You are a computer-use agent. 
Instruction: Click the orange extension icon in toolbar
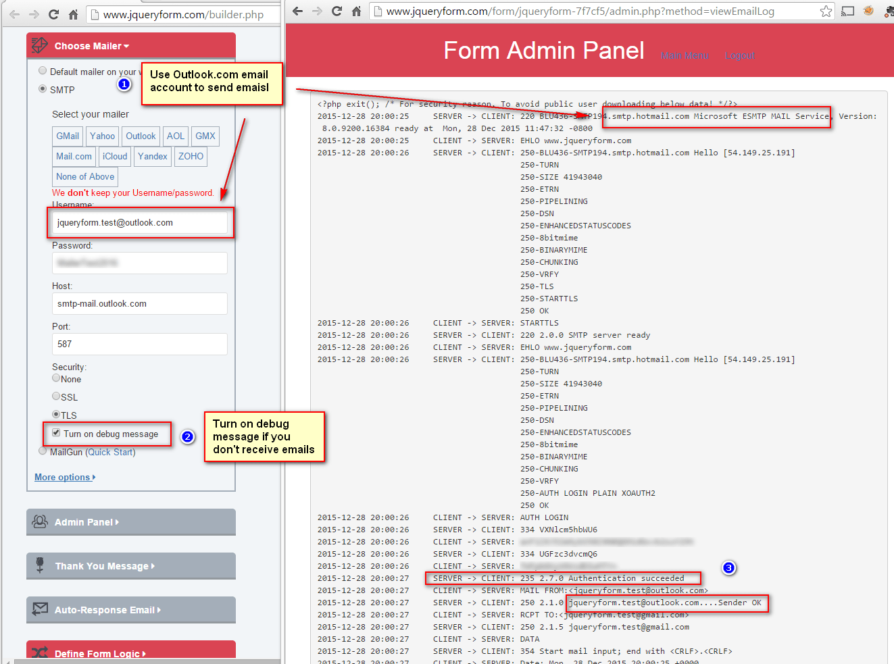[x=868, y=11]
